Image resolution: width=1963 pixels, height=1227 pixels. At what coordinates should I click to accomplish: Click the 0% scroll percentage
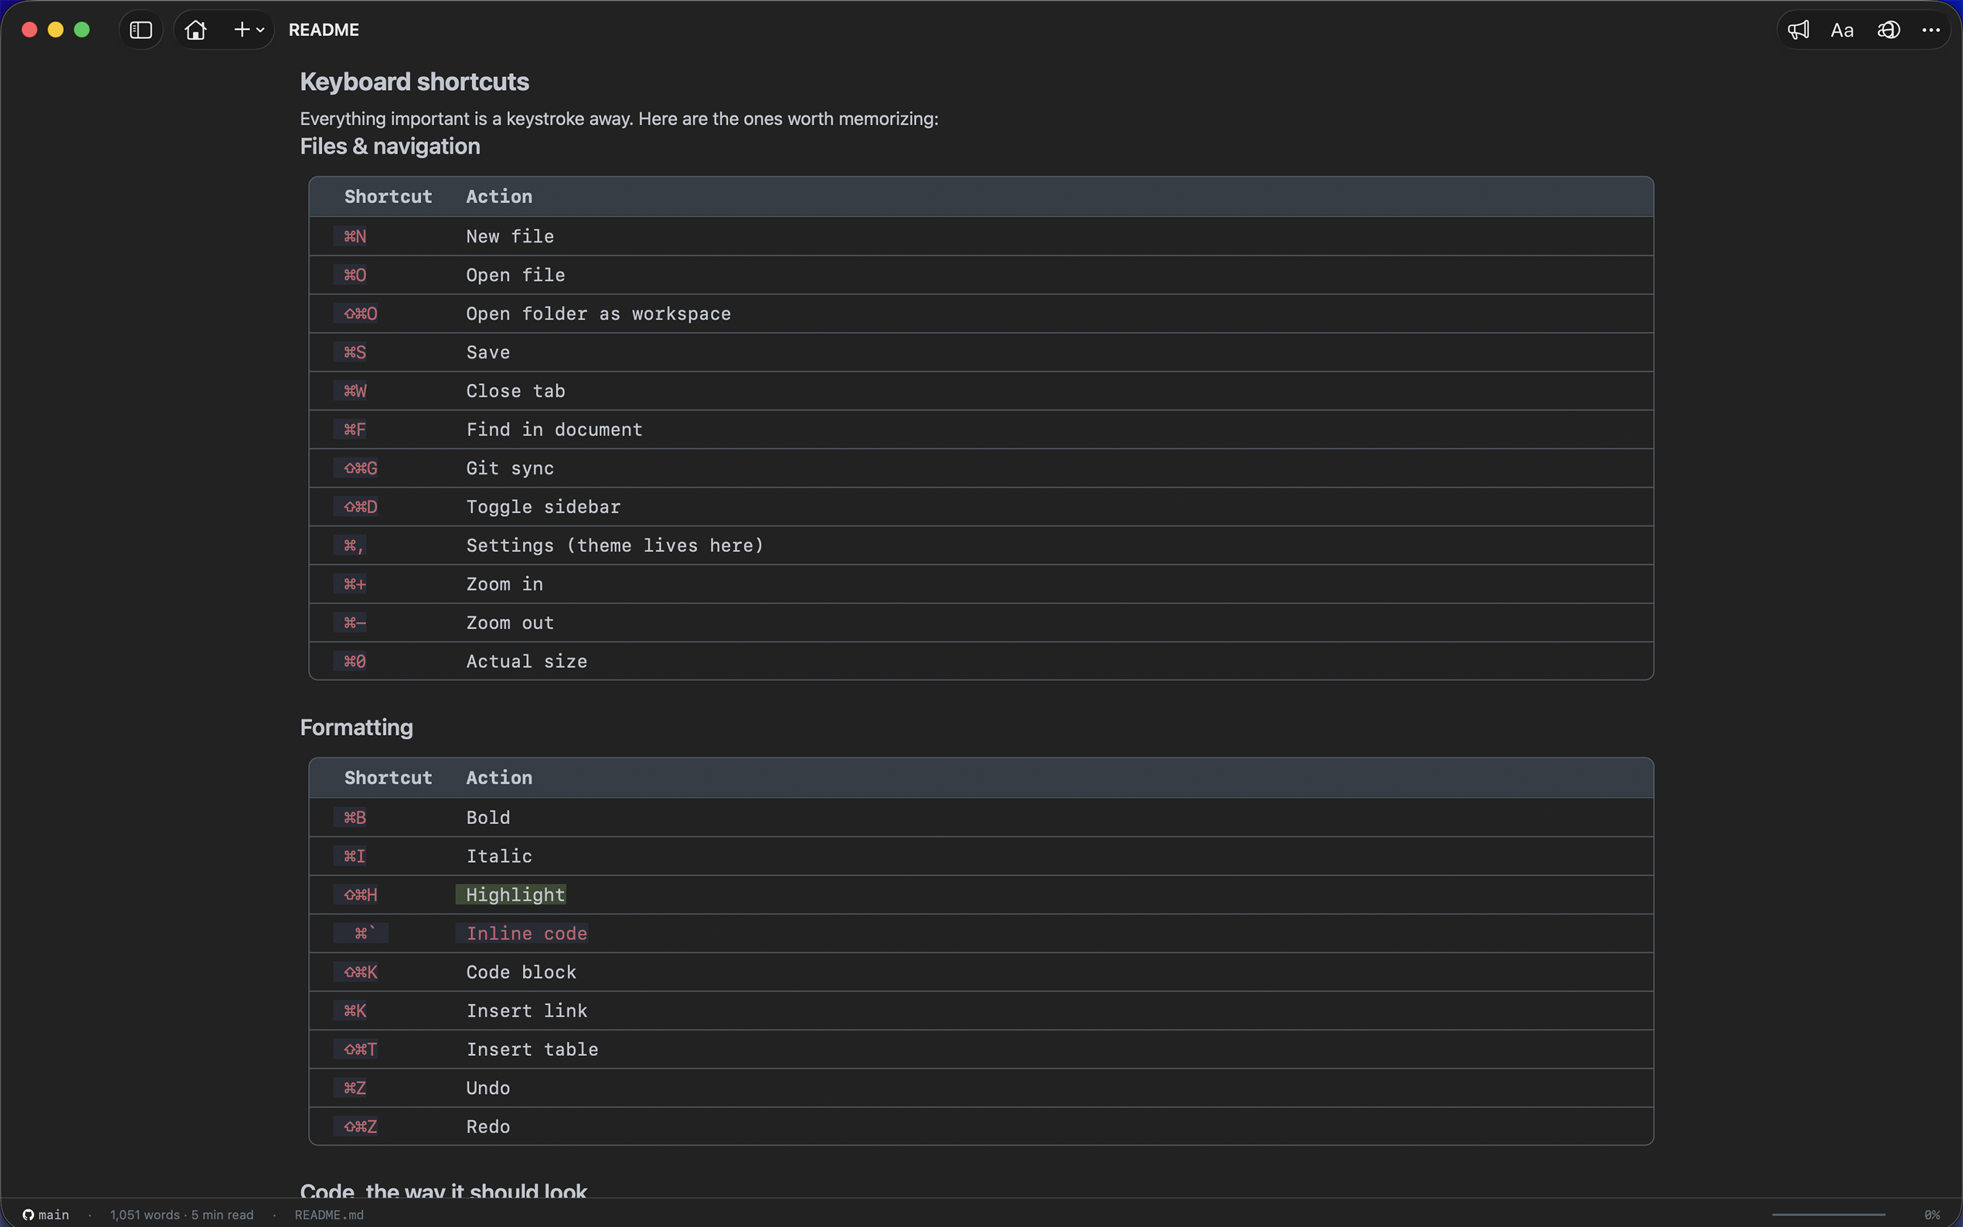1932,1215
